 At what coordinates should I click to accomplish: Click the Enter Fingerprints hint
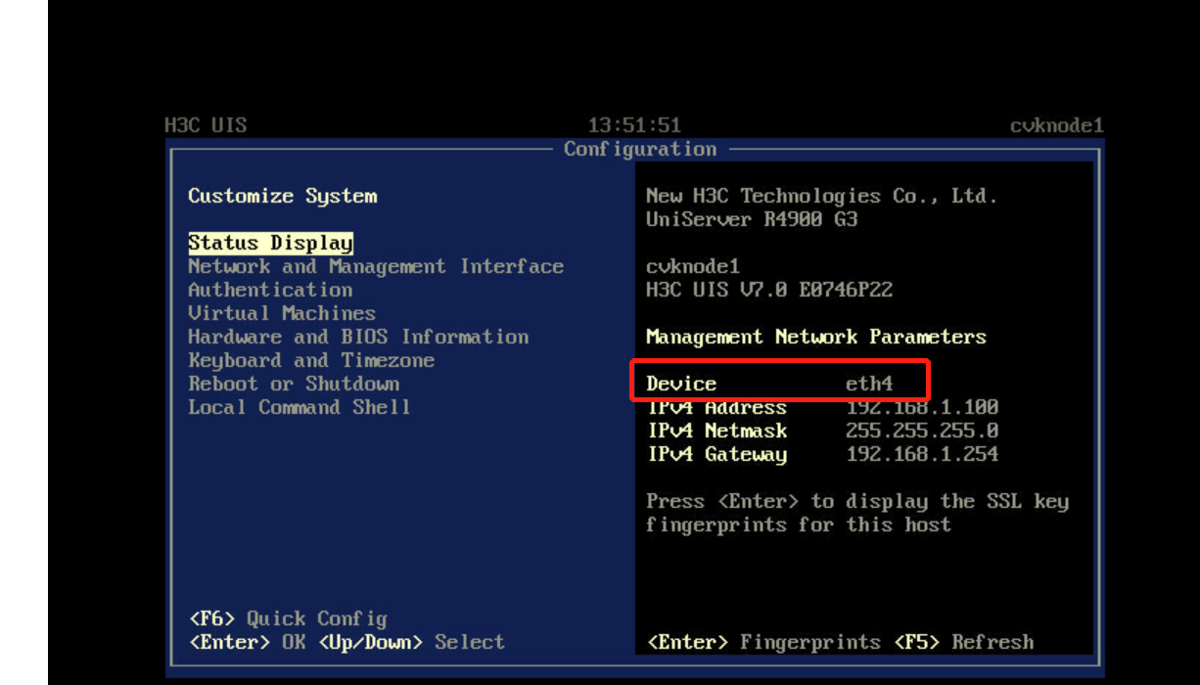pyautogui.click(x=763, y=642)
